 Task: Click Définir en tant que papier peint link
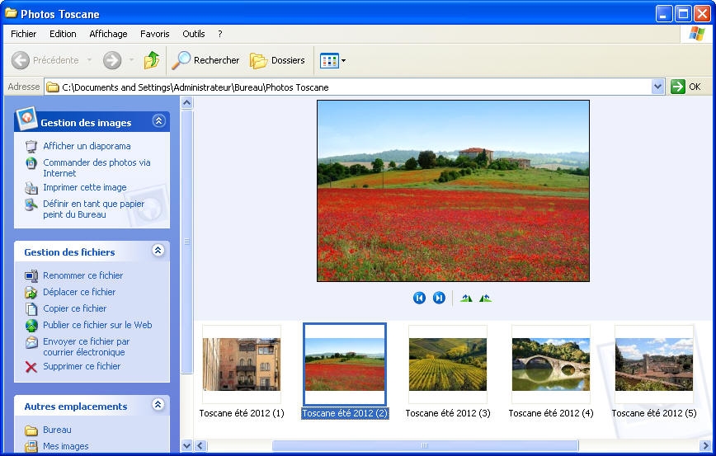point(93,209)
